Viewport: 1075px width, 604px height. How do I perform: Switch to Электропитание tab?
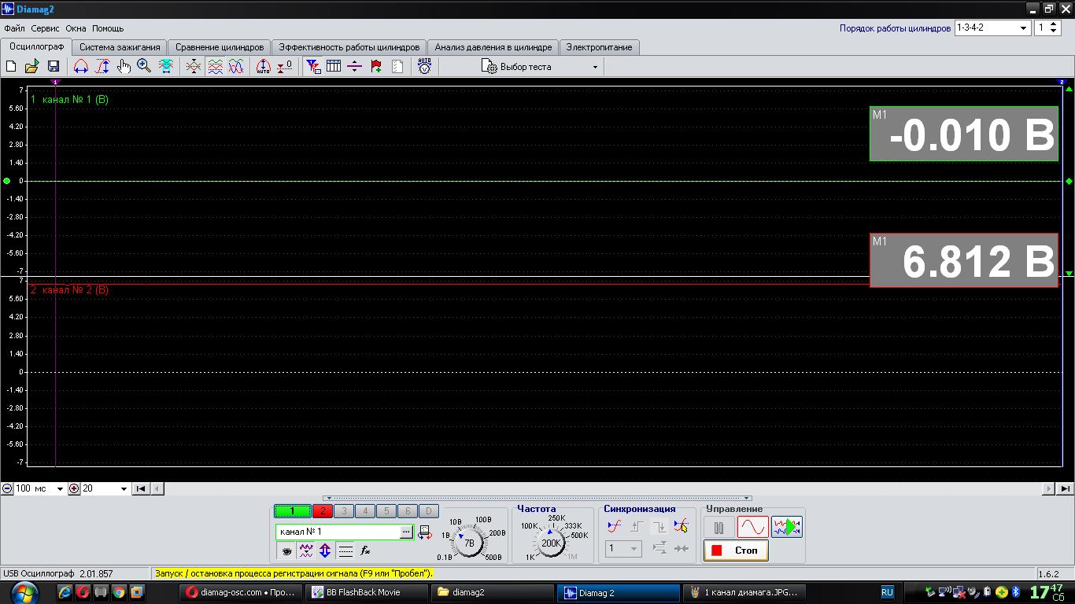[x=599, y=47]
